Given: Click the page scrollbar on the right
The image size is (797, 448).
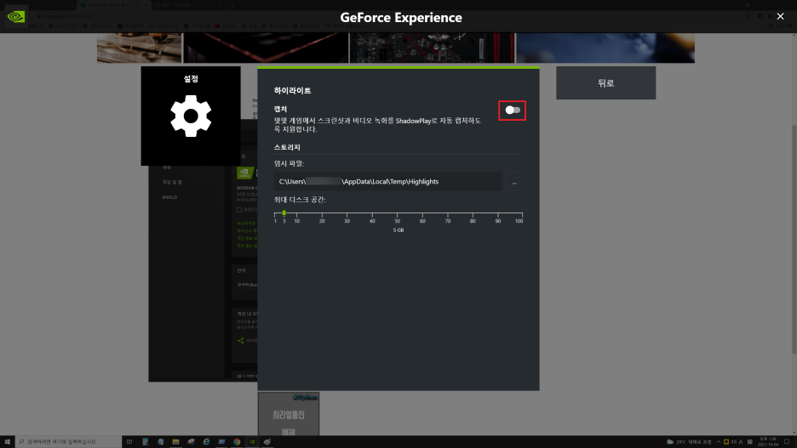Looking at the screenshot, I should [794, 239].
